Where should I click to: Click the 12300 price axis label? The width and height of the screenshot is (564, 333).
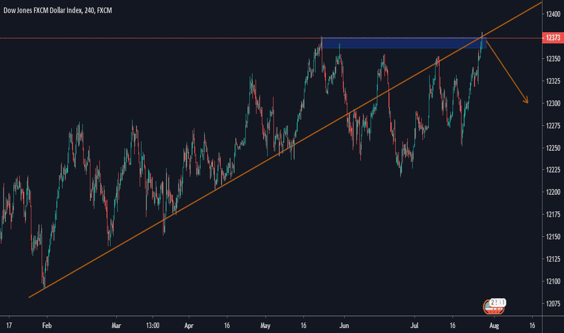pyautogui.click(x=553, y=104)
